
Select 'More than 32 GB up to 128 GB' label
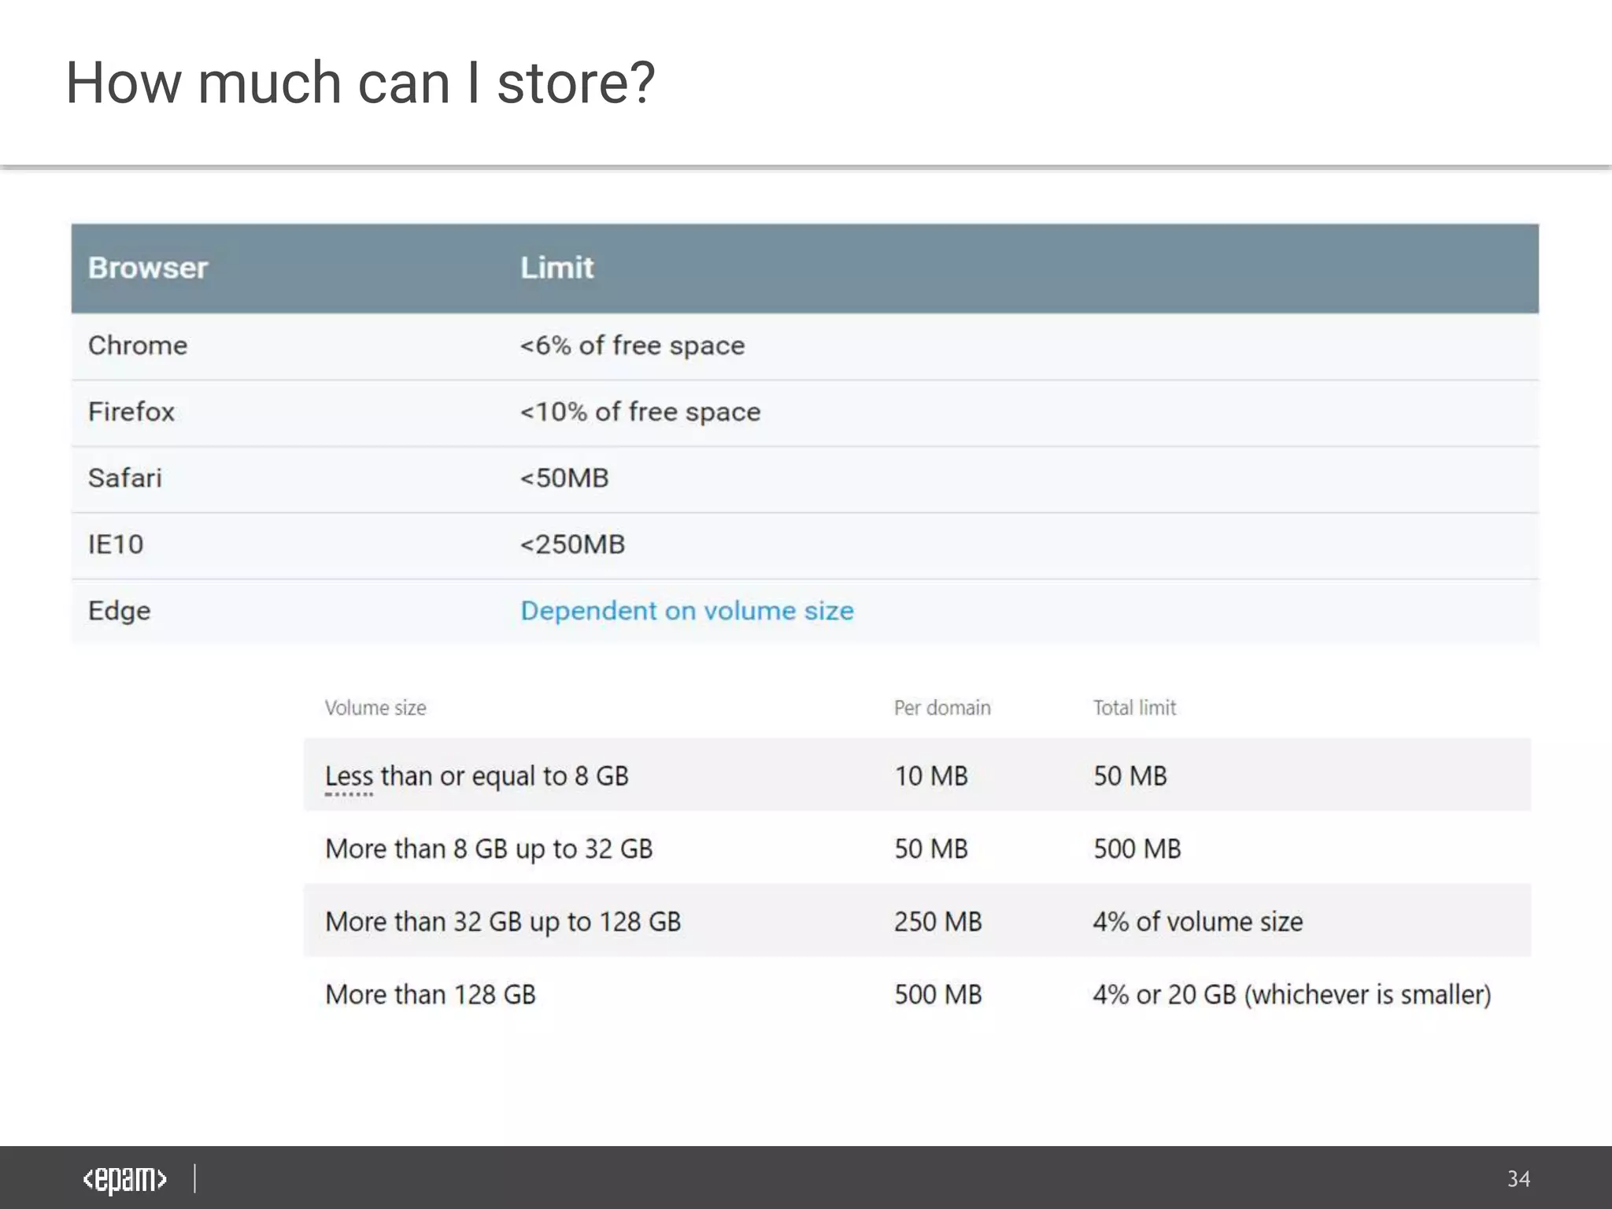pyautogui.click(x=503, y=922)
